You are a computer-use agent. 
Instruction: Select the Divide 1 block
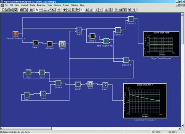58,83
